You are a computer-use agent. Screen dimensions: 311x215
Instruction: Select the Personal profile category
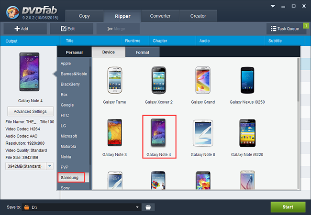point(74,52)
